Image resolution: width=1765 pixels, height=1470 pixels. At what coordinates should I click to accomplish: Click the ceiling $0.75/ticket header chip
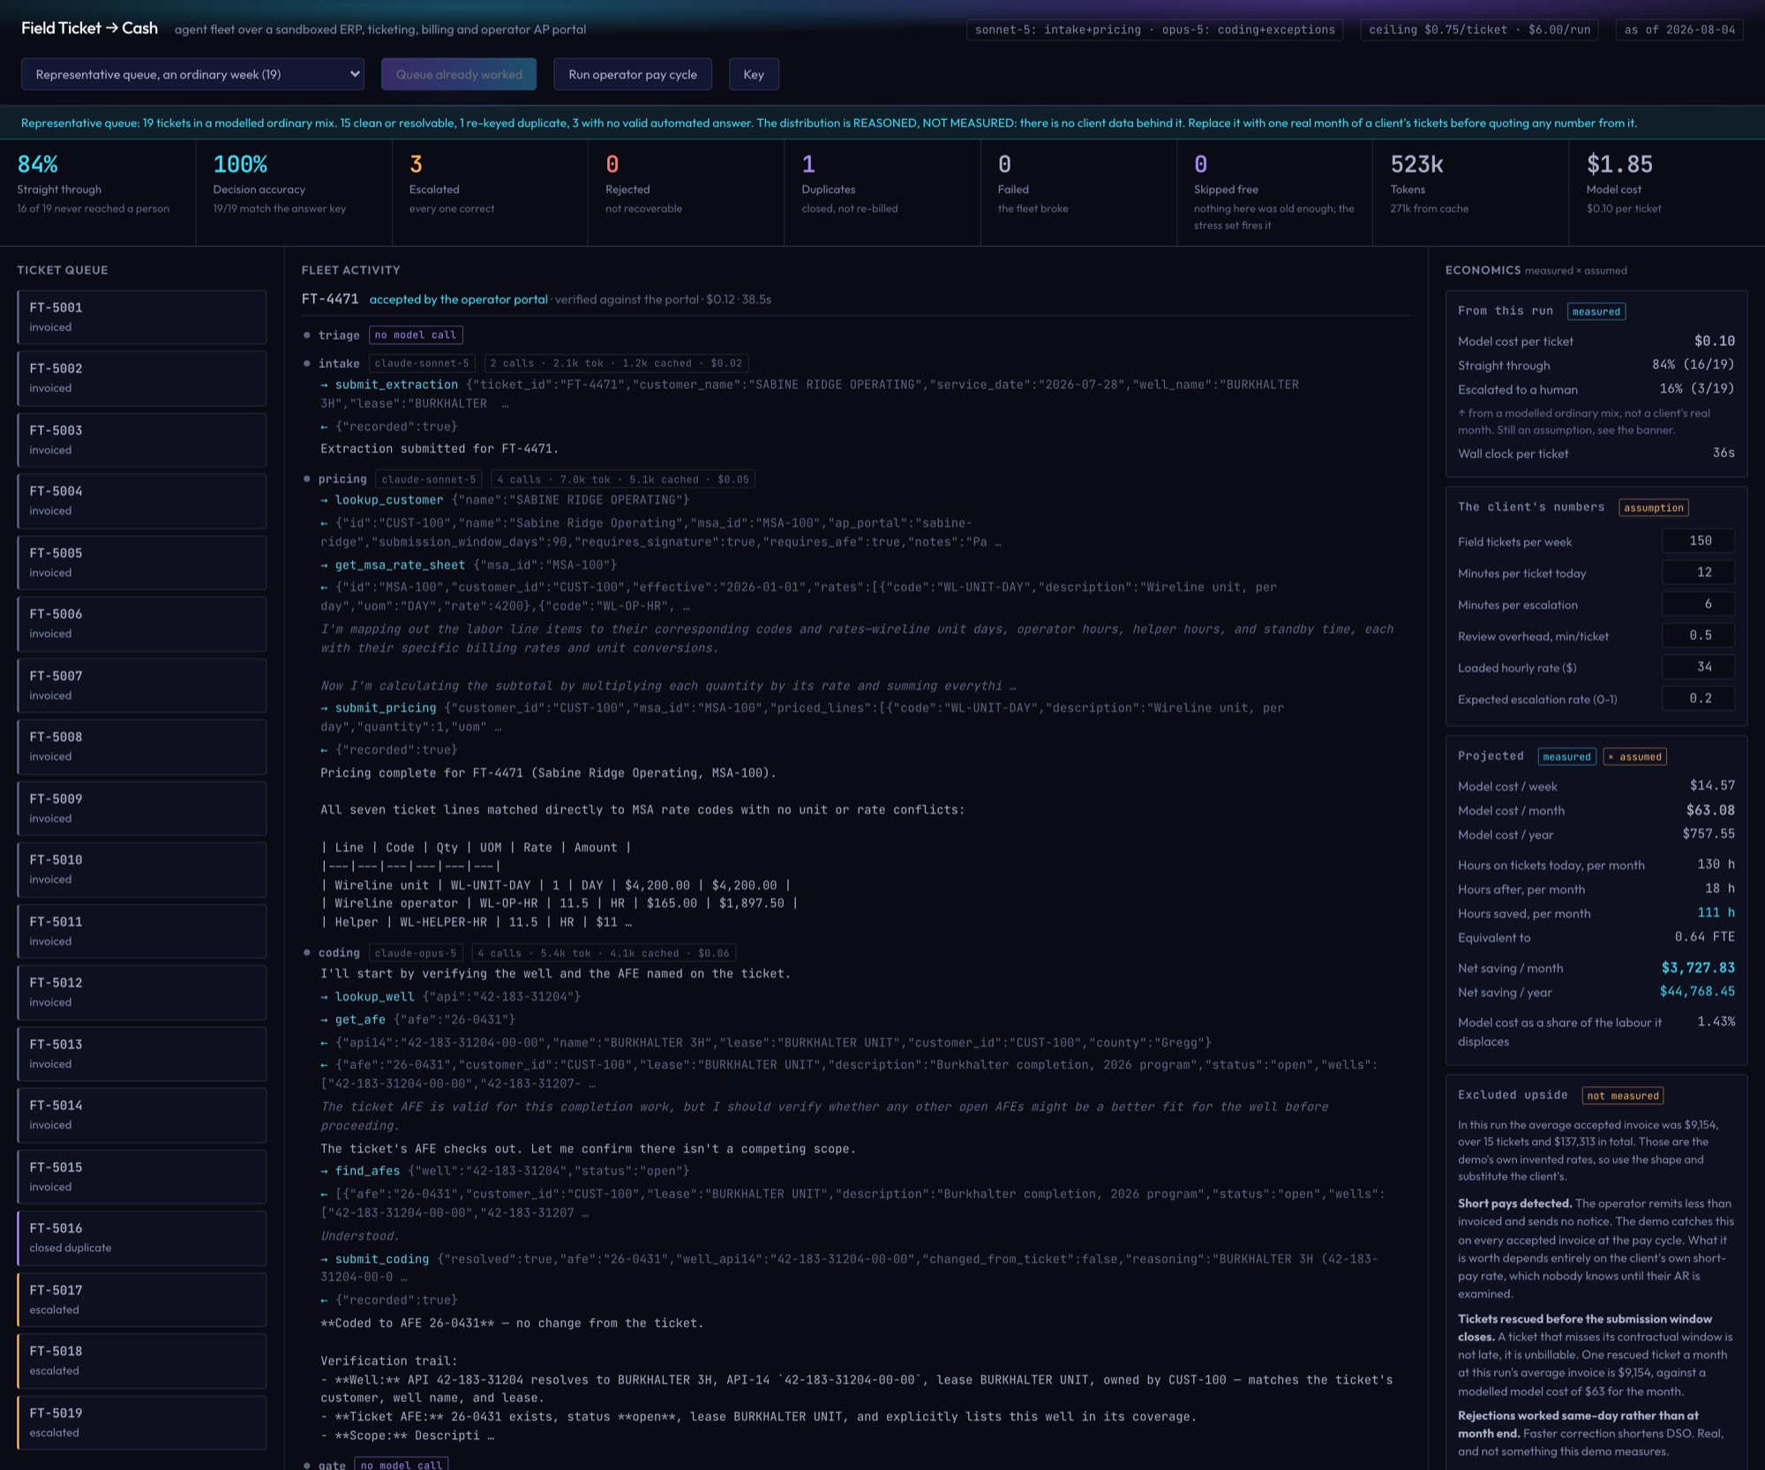click(1480, 30)
